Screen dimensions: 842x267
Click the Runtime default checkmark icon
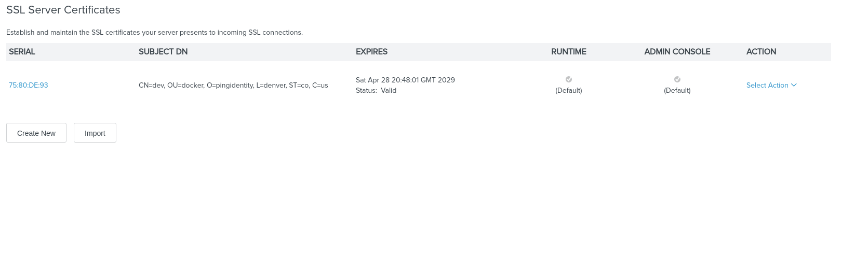pyautogui.click(x=569, y=79)
